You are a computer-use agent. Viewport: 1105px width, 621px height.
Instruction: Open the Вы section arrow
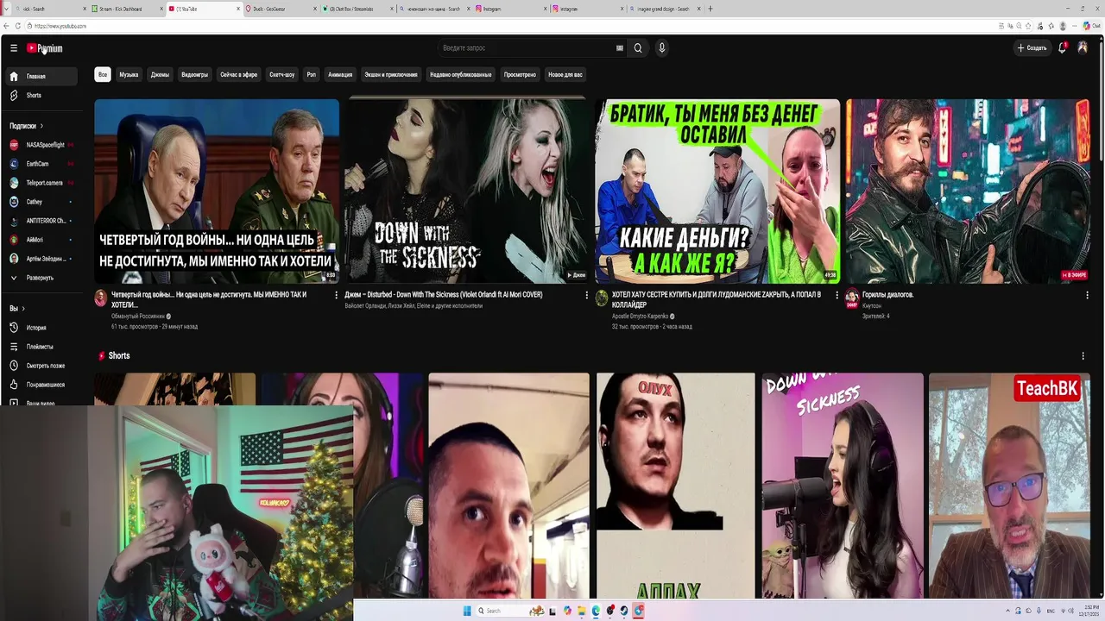pos(23,309)
